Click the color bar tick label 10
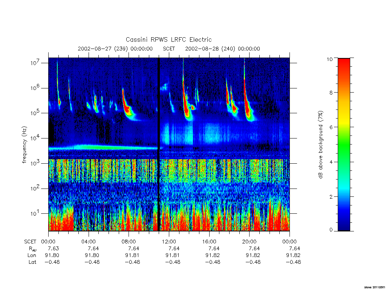 click(x=329, y=59)
